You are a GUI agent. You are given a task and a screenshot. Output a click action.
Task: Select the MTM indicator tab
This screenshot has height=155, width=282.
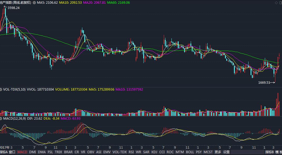pos(180,152)
